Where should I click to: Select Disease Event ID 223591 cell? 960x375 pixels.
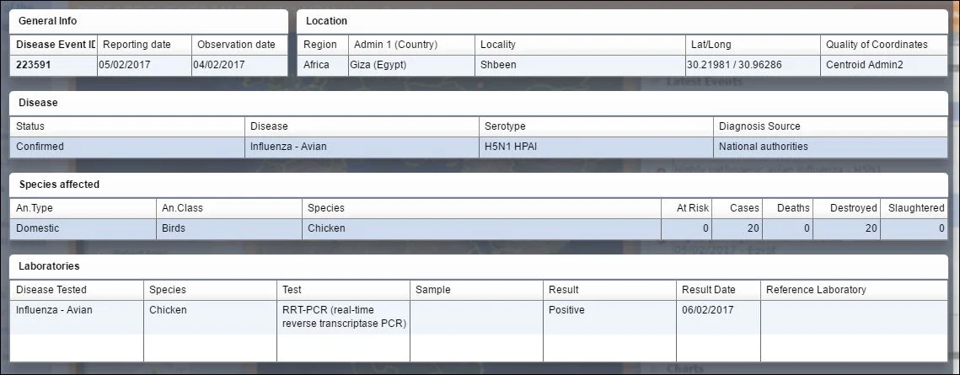point(53,65)
